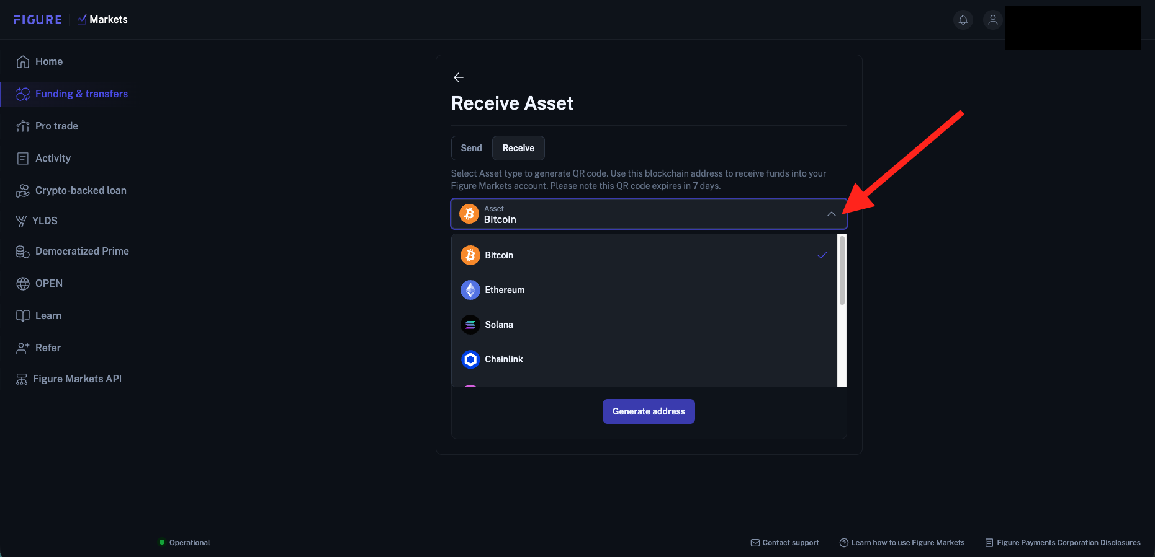Click the Pro trade sidebar icon
Image resolution: width=1155 pixels, height=557 pixels.
(23, 126)
